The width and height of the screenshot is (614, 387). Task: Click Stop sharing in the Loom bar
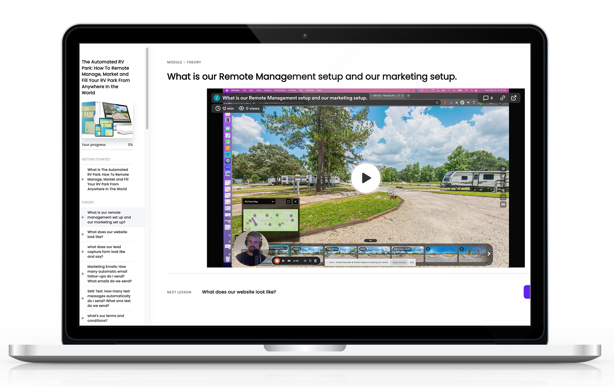click(399, 262)
